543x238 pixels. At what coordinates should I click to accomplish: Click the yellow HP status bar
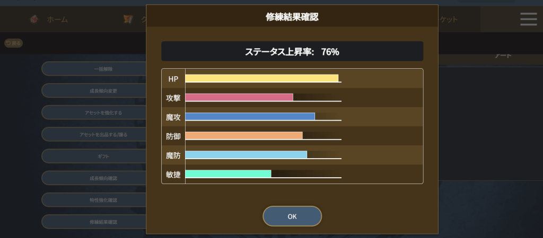tap(261, 78)
